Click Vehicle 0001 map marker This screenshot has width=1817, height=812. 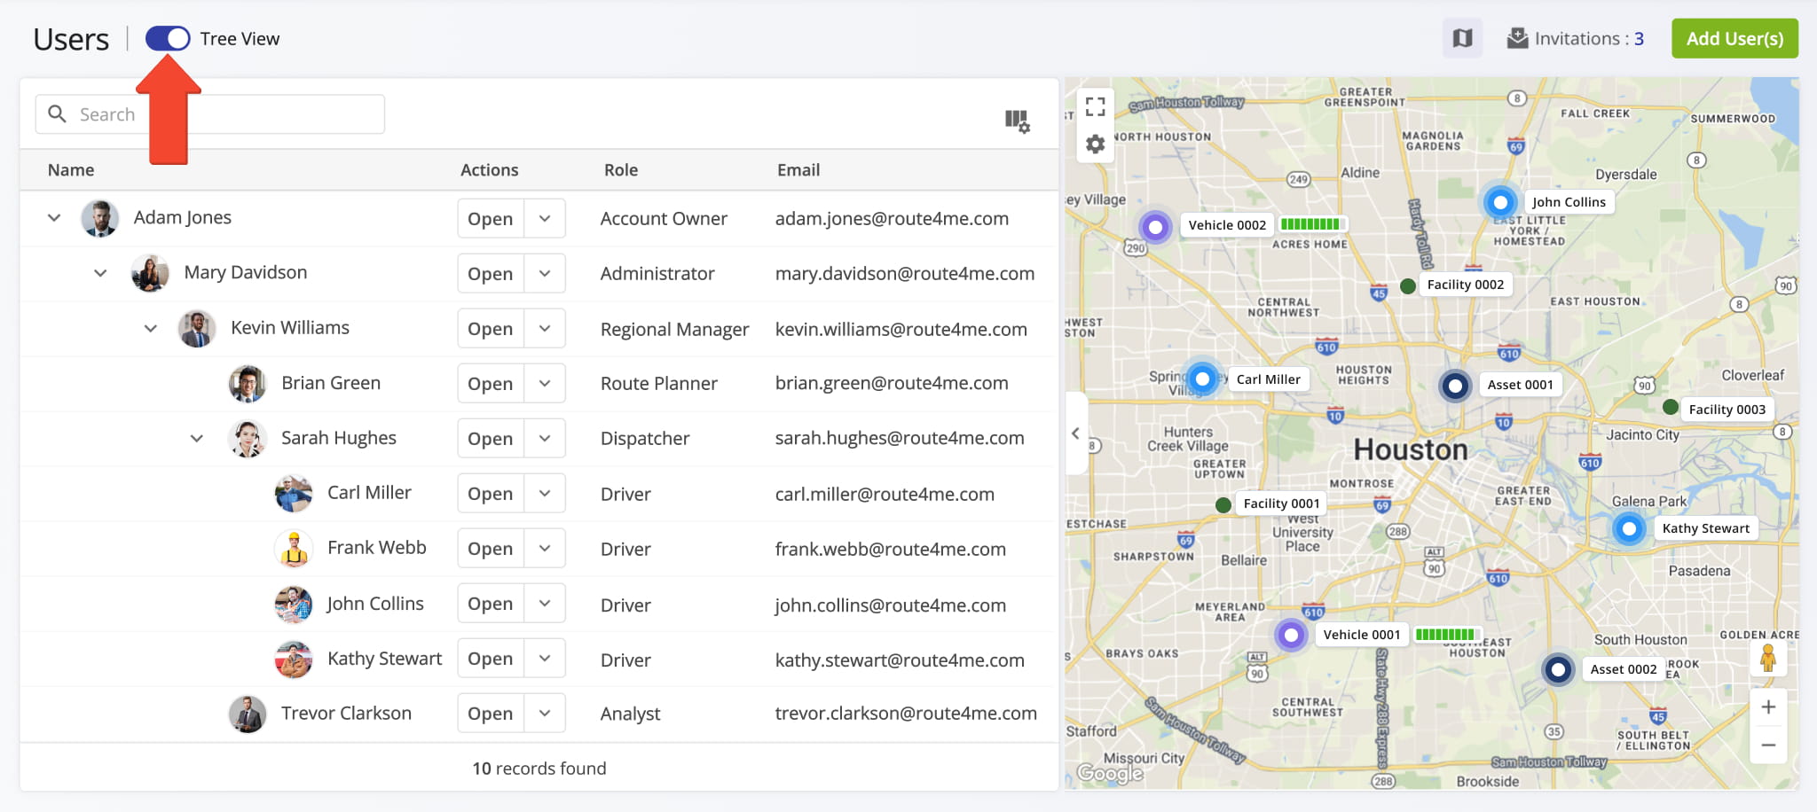tap(1291, 635)
